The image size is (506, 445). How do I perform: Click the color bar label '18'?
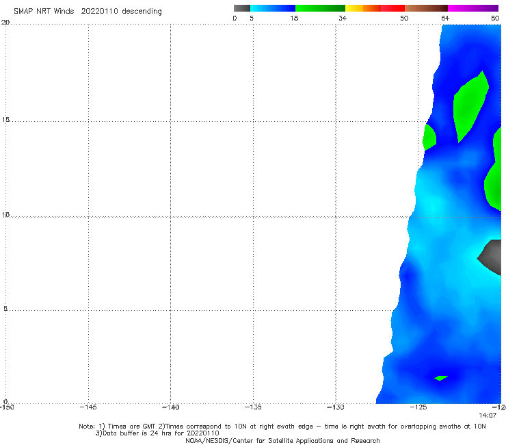pos(294,18)
